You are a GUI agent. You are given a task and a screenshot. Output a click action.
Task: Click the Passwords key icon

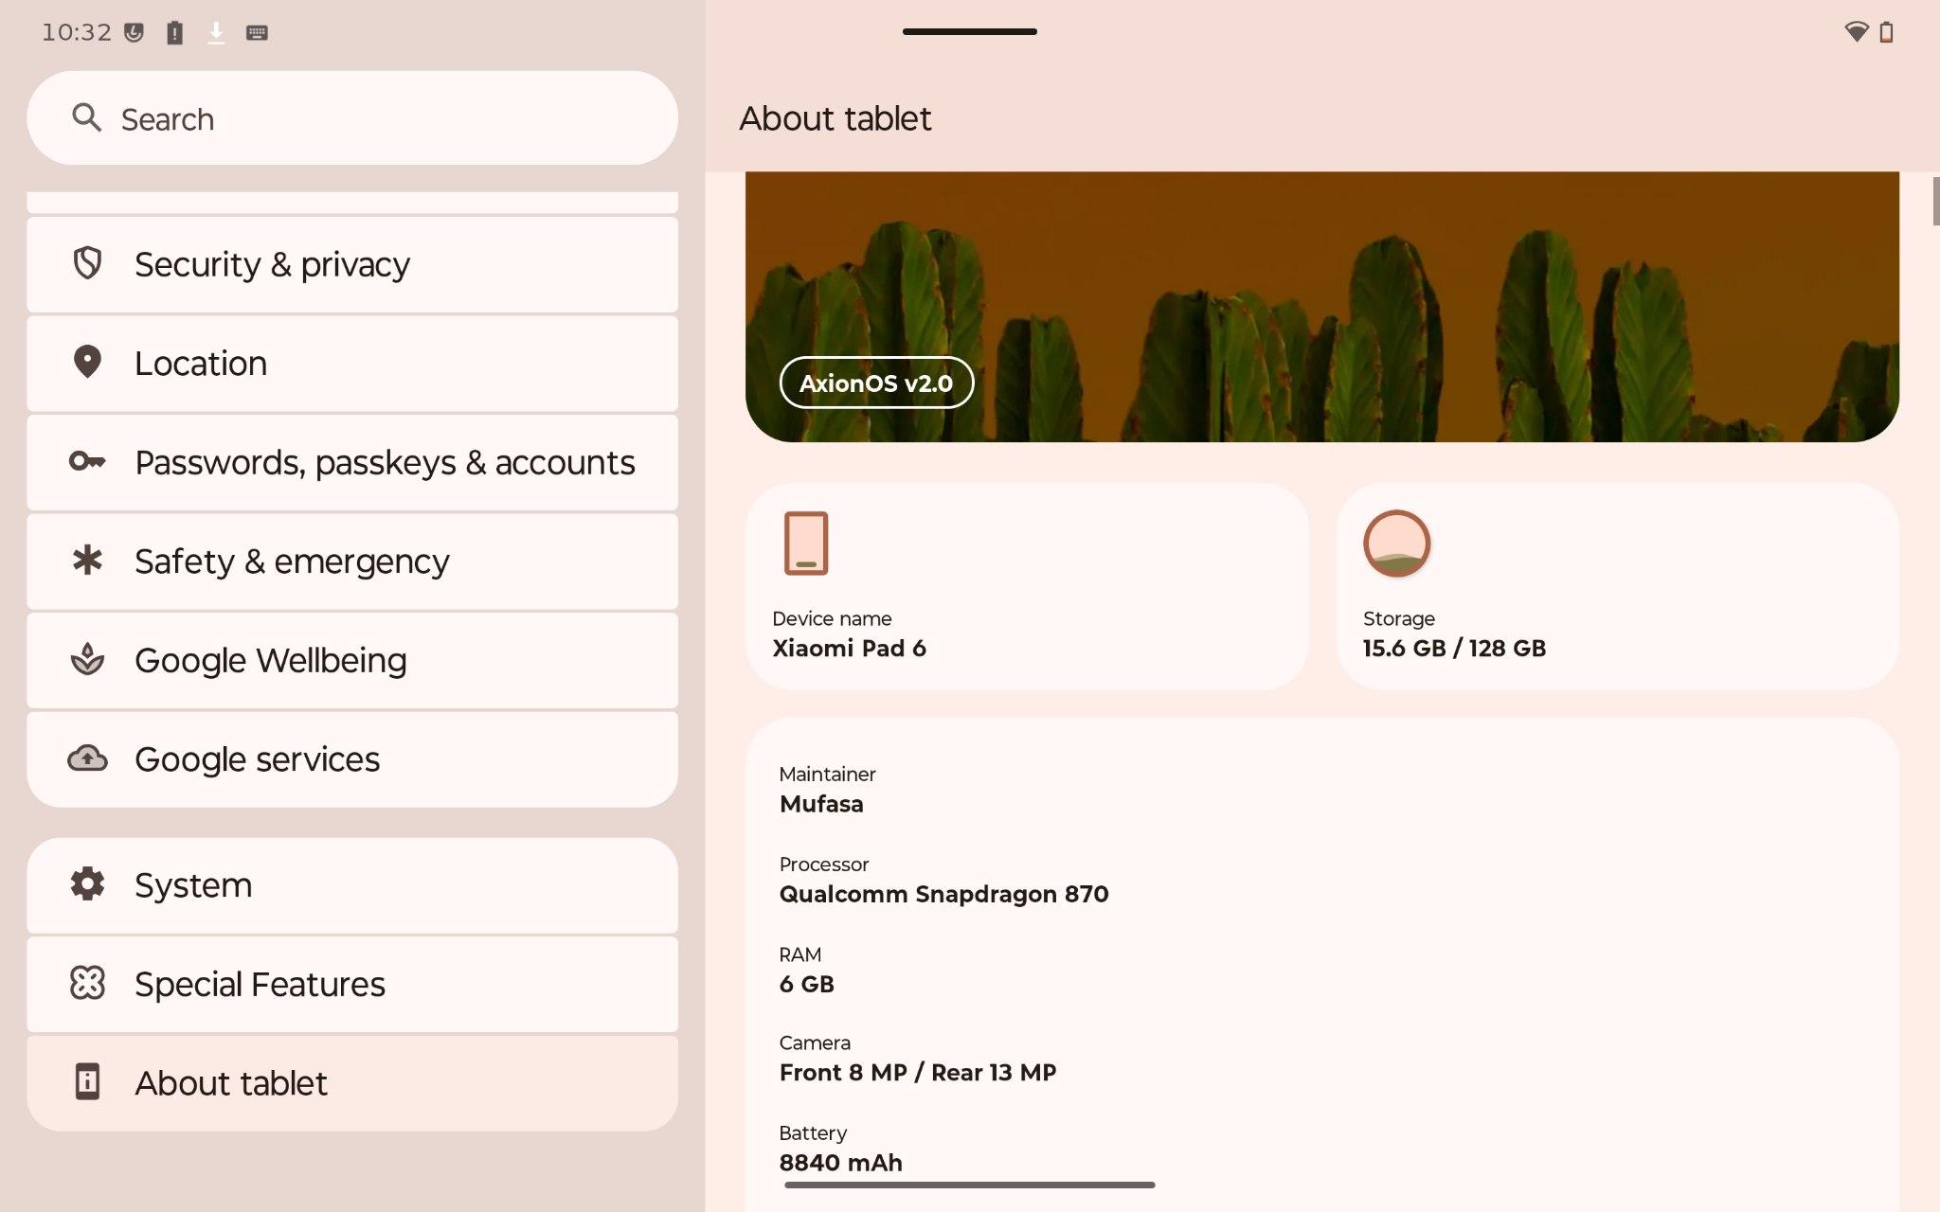(x=87, y=461)
